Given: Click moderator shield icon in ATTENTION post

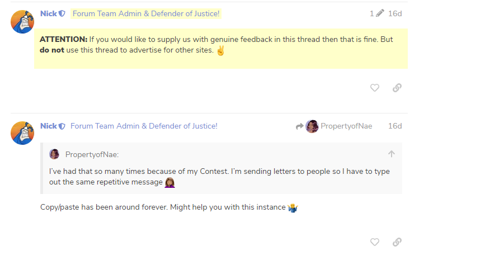Looking at the screenshot, I should coord(62,13).
